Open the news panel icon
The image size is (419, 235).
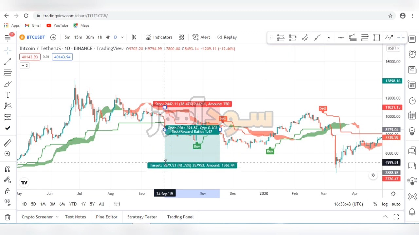[412, 70]
